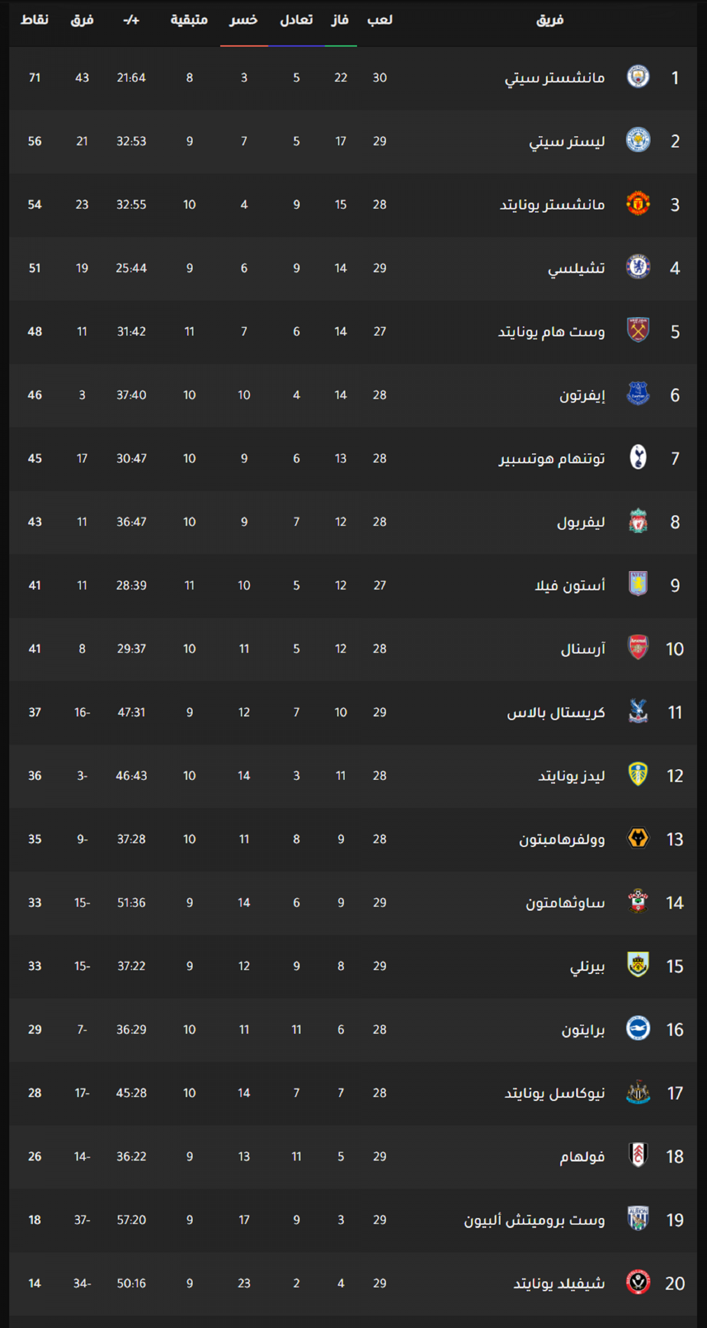Screen dimensions: 707x1328
Task: Open the كريستال بالاس team link
Action: click(556, 713)
